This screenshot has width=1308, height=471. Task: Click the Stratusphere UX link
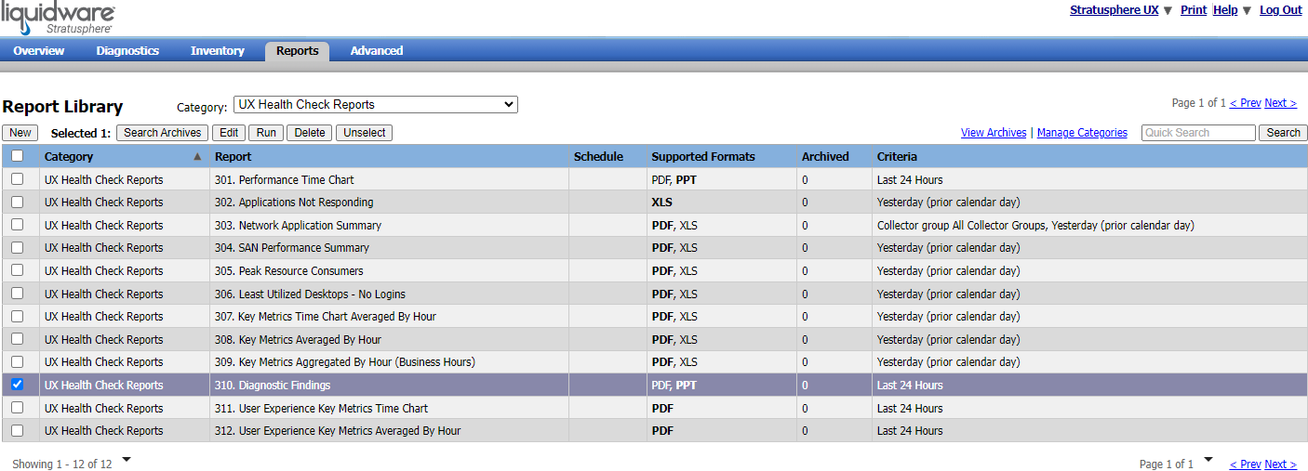(1114, 10)
